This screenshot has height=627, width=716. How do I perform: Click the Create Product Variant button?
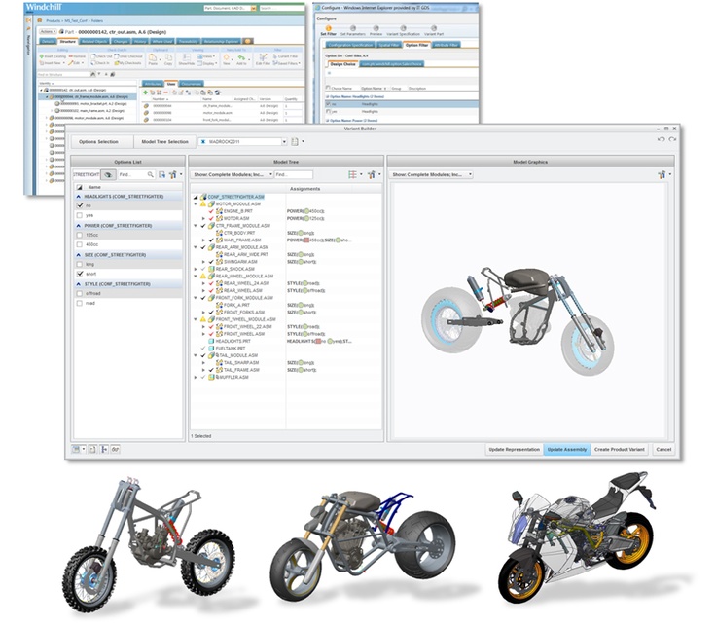click(620, 449)
